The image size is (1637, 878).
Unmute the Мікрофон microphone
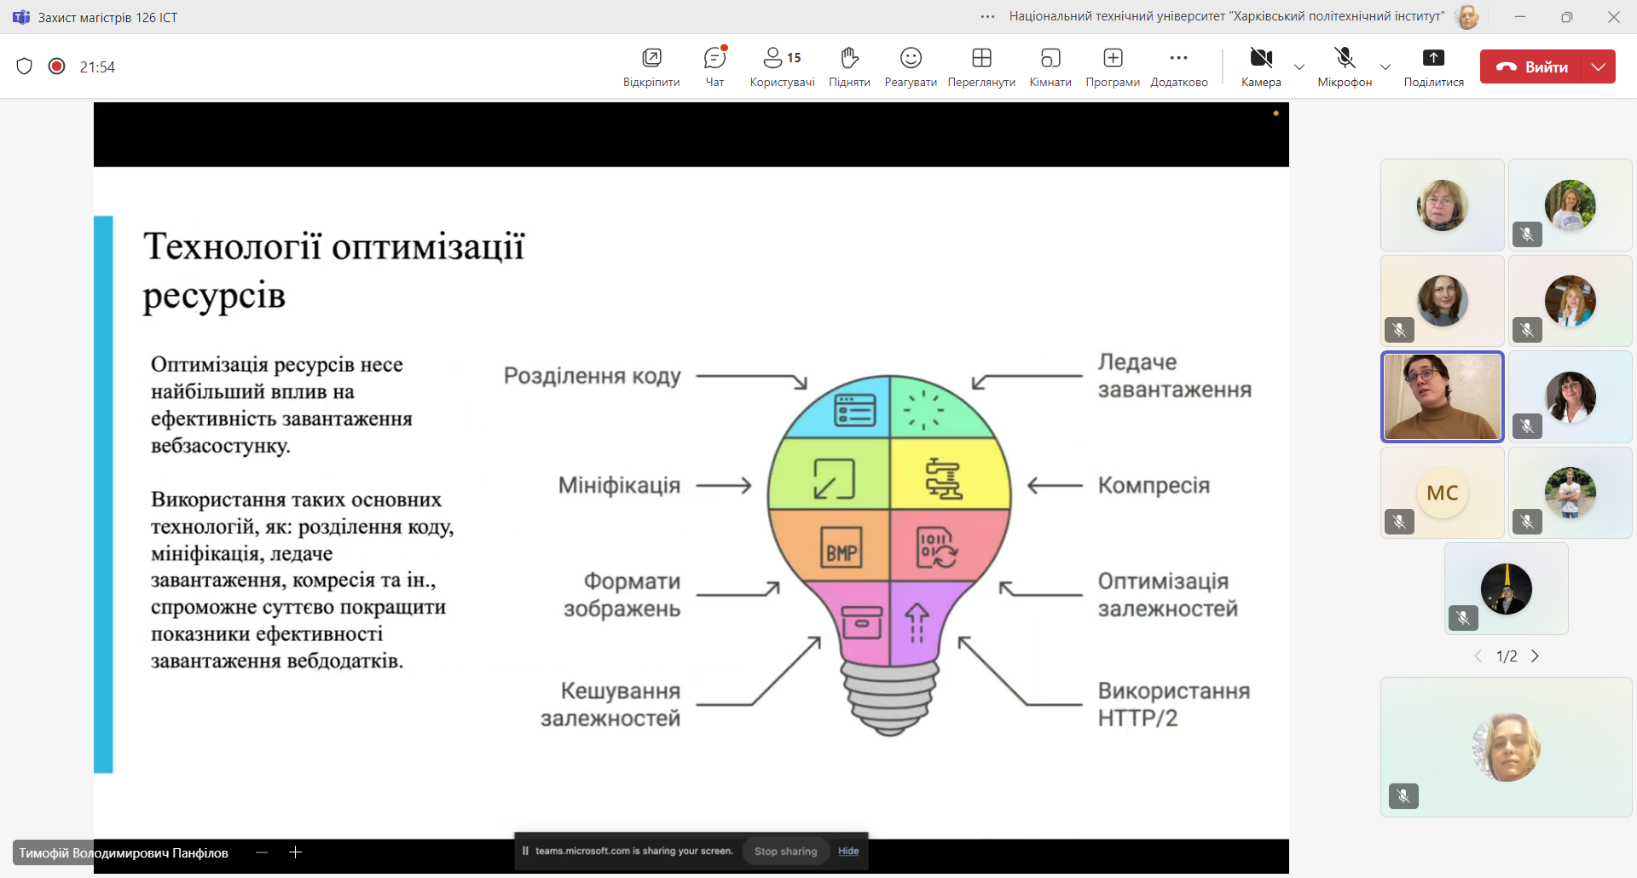(1345, 66)
